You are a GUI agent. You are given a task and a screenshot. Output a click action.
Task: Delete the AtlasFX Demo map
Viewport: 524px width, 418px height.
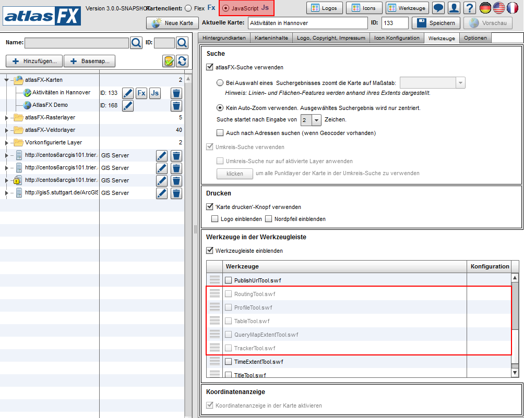pos(176,106)
